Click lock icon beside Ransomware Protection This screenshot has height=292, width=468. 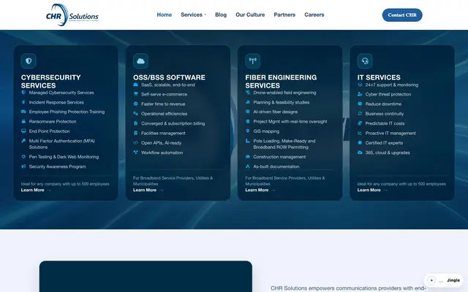click(23, 121)
